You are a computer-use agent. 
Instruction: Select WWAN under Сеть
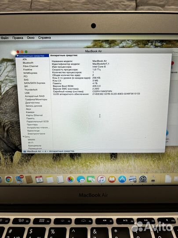coord(32,140)
